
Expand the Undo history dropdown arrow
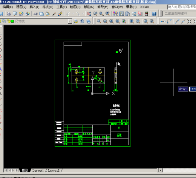pyautogui.click(x=73, y=14)
